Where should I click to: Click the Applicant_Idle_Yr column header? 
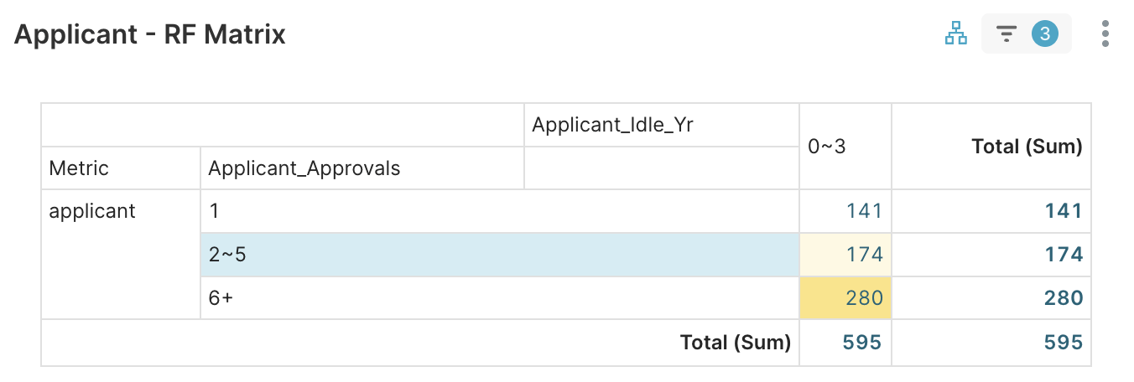(x=612, y=126)
